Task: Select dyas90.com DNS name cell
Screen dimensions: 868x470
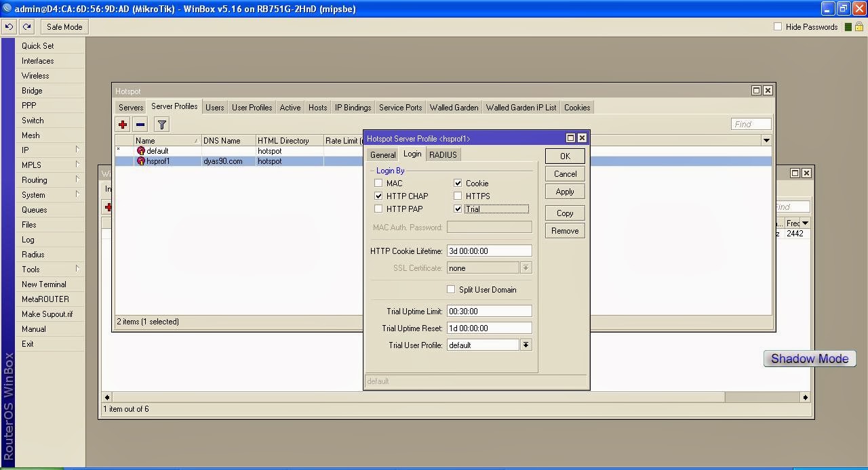Action: [x=229, y=161]
